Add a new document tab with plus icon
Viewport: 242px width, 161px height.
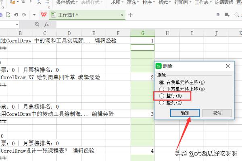coord(130,15)
